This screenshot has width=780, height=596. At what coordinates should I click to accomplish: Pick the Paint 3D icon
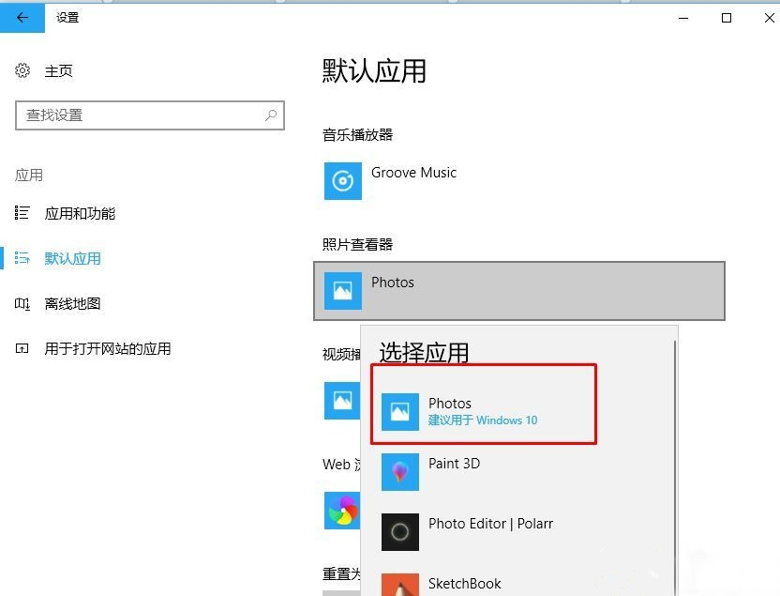(x=400, y=472)
